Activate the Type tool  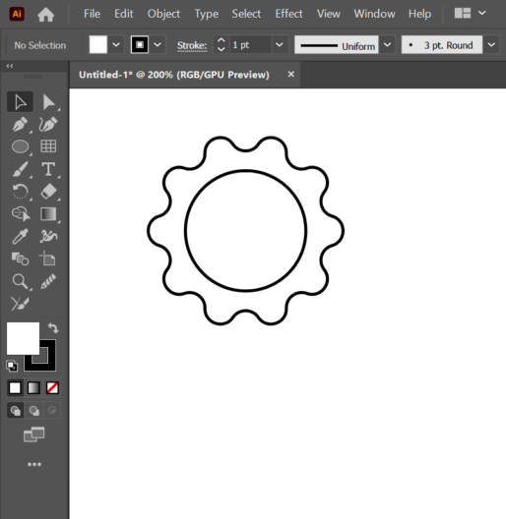[48, 169]
